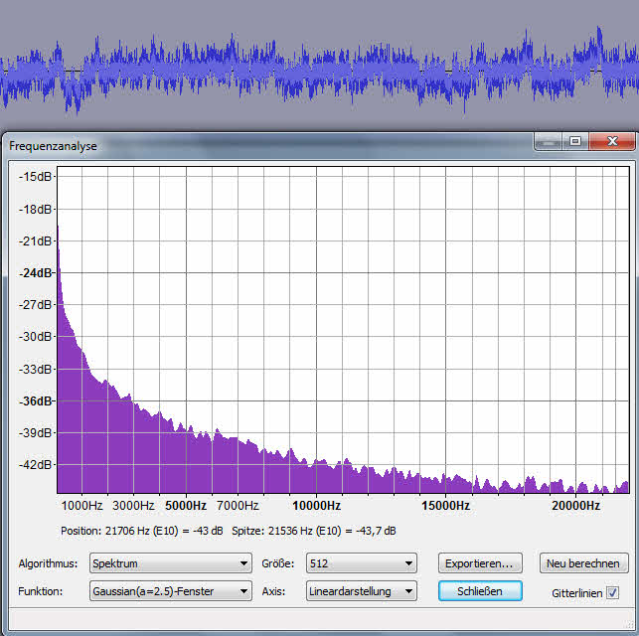
Task: Close the Frequenzanalyse window
Action: coord(612,141)
